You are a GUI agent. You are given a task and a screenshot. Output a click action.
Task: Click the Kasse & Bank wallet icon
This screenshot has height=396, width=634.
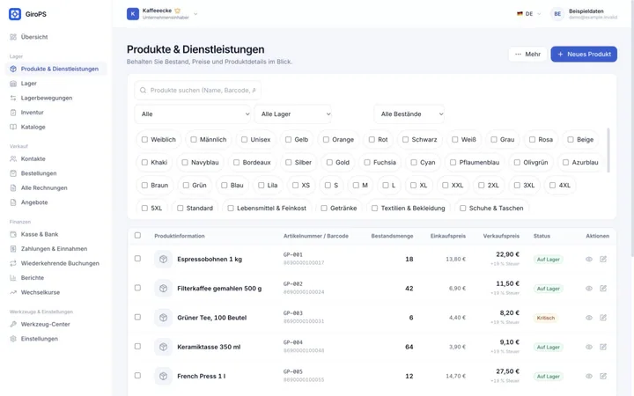[x=13, y=234]
